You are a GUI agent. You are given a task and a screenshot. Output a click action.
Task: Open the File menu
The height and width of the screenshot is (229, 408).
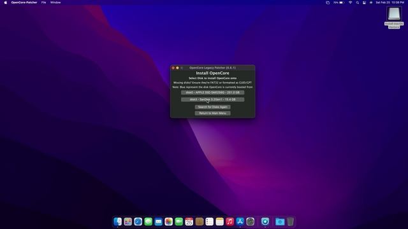pyautogui.click(x=44, y=3)
